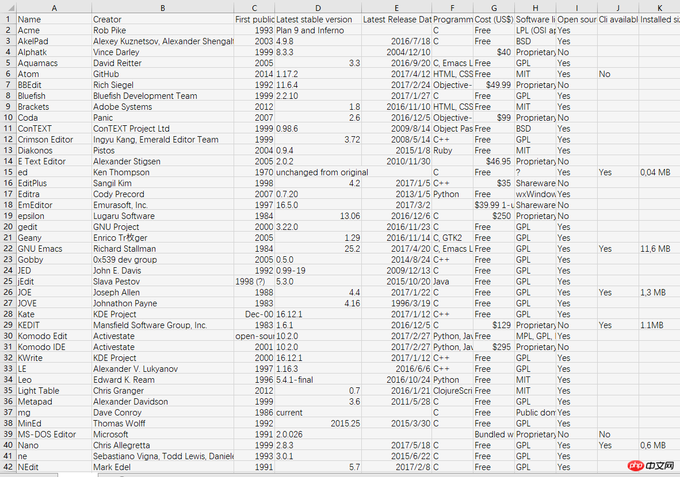Click the 'Creator' header cell
The height and width of the screenshot is (477, 680).
pos(163,19)
